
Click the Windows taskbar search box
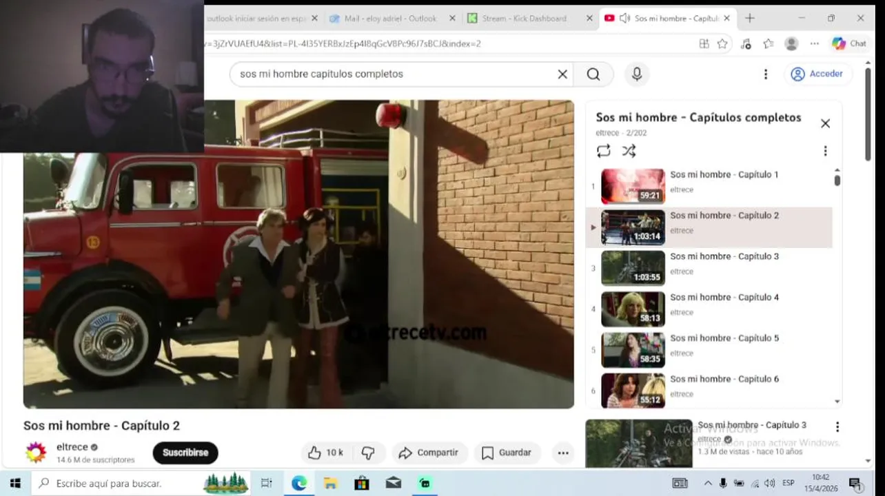click(142, 483)
